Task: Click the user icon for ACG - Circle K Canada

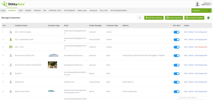Action: point(11,32)
